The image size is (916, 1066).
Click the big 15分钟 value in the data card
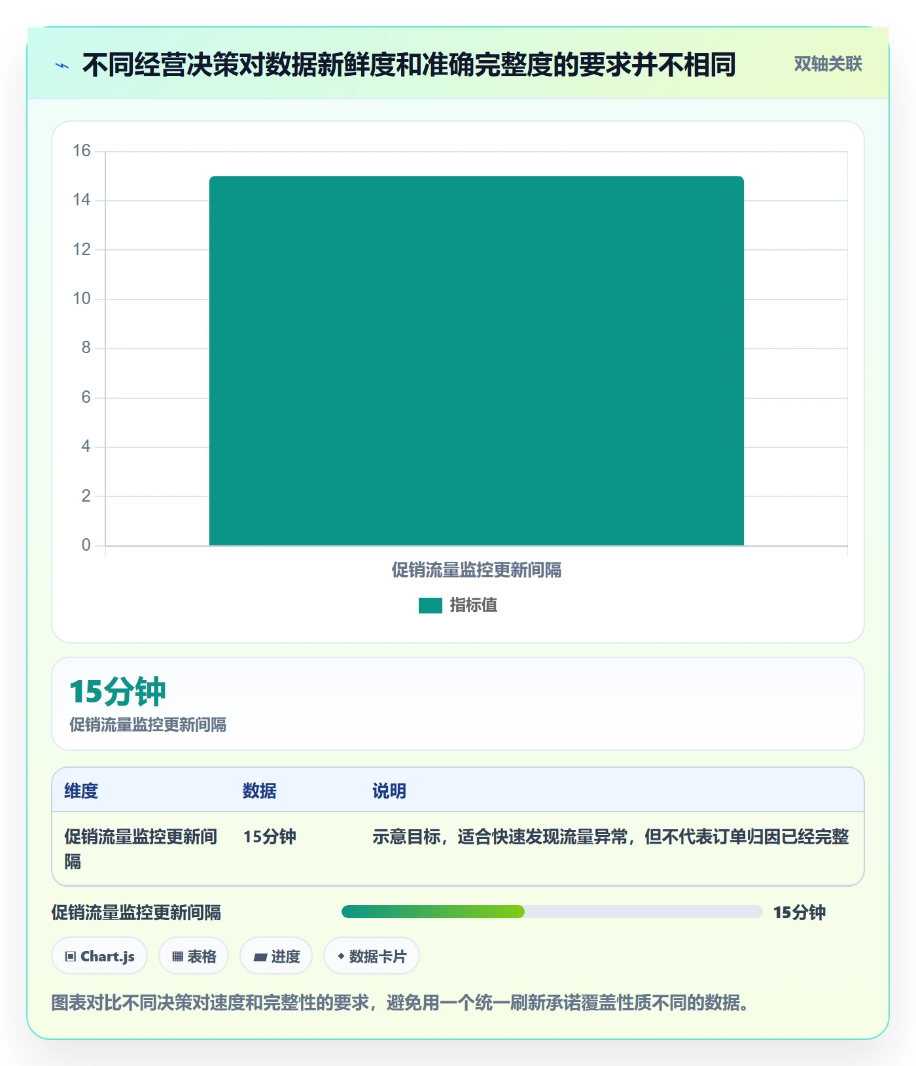(118, 692)
